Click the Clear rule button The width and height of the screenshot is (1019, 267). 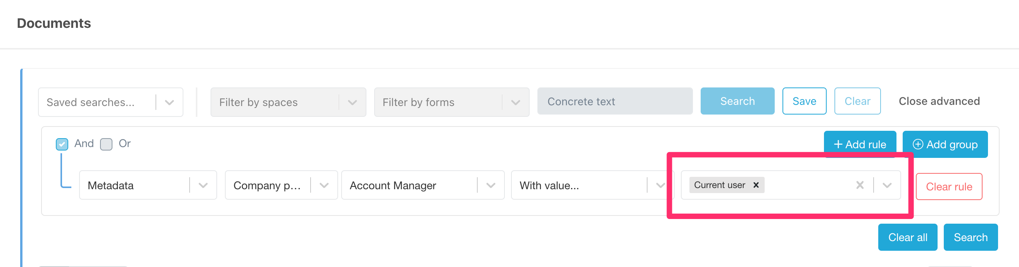[948, 187]
